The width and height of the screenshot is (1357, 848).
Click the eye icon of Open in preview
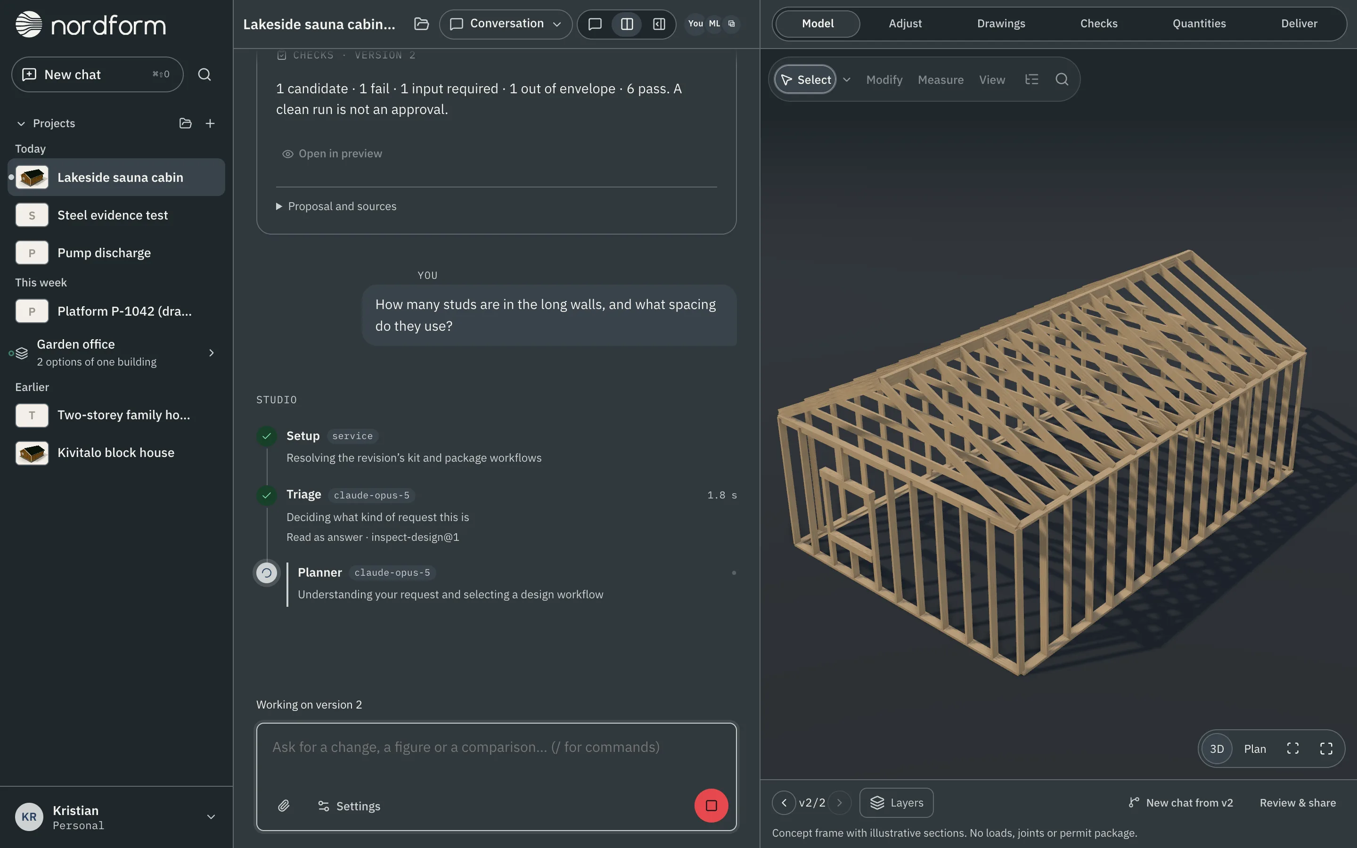click(x=288, y=154)
